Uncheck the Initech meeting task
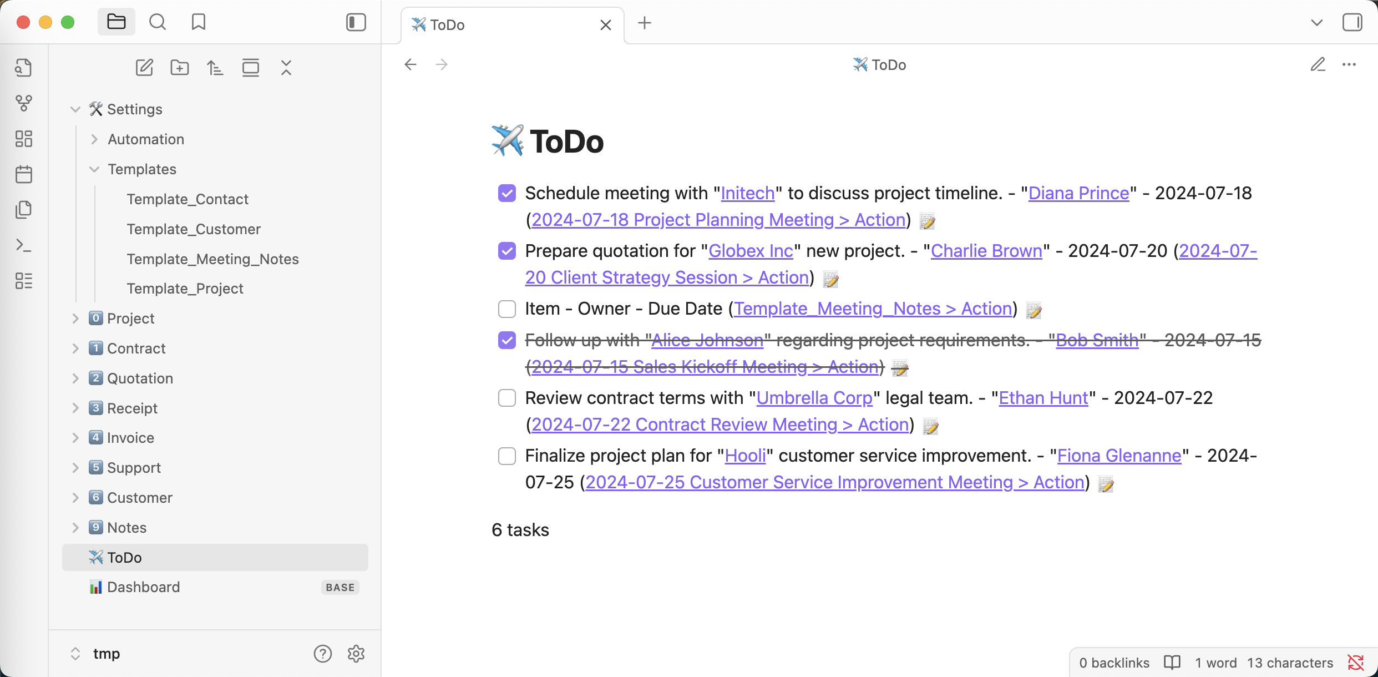The image size is (1378, 677). click(507, 193)
